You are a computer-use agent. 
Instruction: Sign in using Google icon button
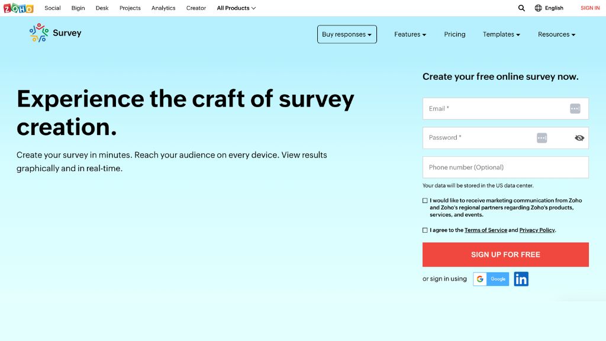tap(491, 279)
